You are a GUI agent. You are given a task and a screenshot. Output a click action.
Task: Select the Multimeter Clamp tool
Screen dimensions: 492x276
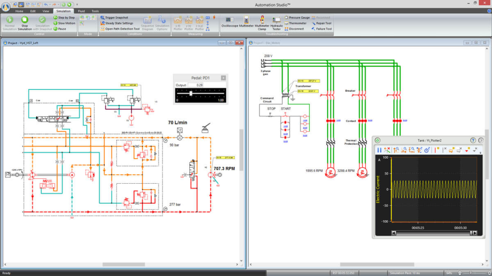point(262,23)
